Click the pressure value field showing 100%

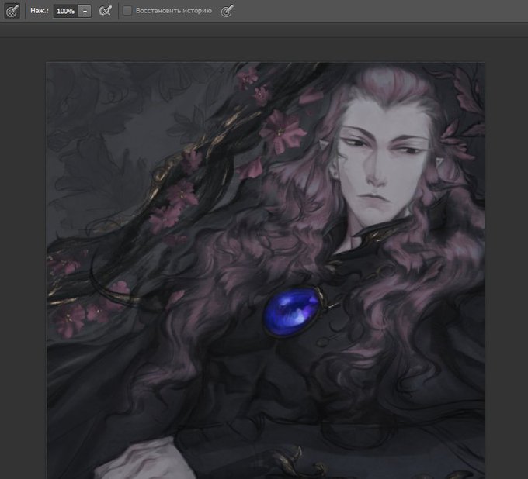point(66,11)
